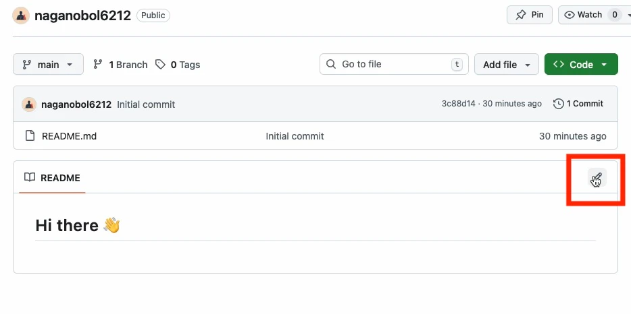
Task: Open the main branch dropdown
Action: 48,64
